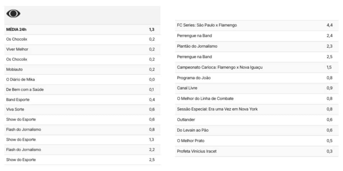
Task: Open Profeta Vinicius Iracet entry
Action: 257,151
